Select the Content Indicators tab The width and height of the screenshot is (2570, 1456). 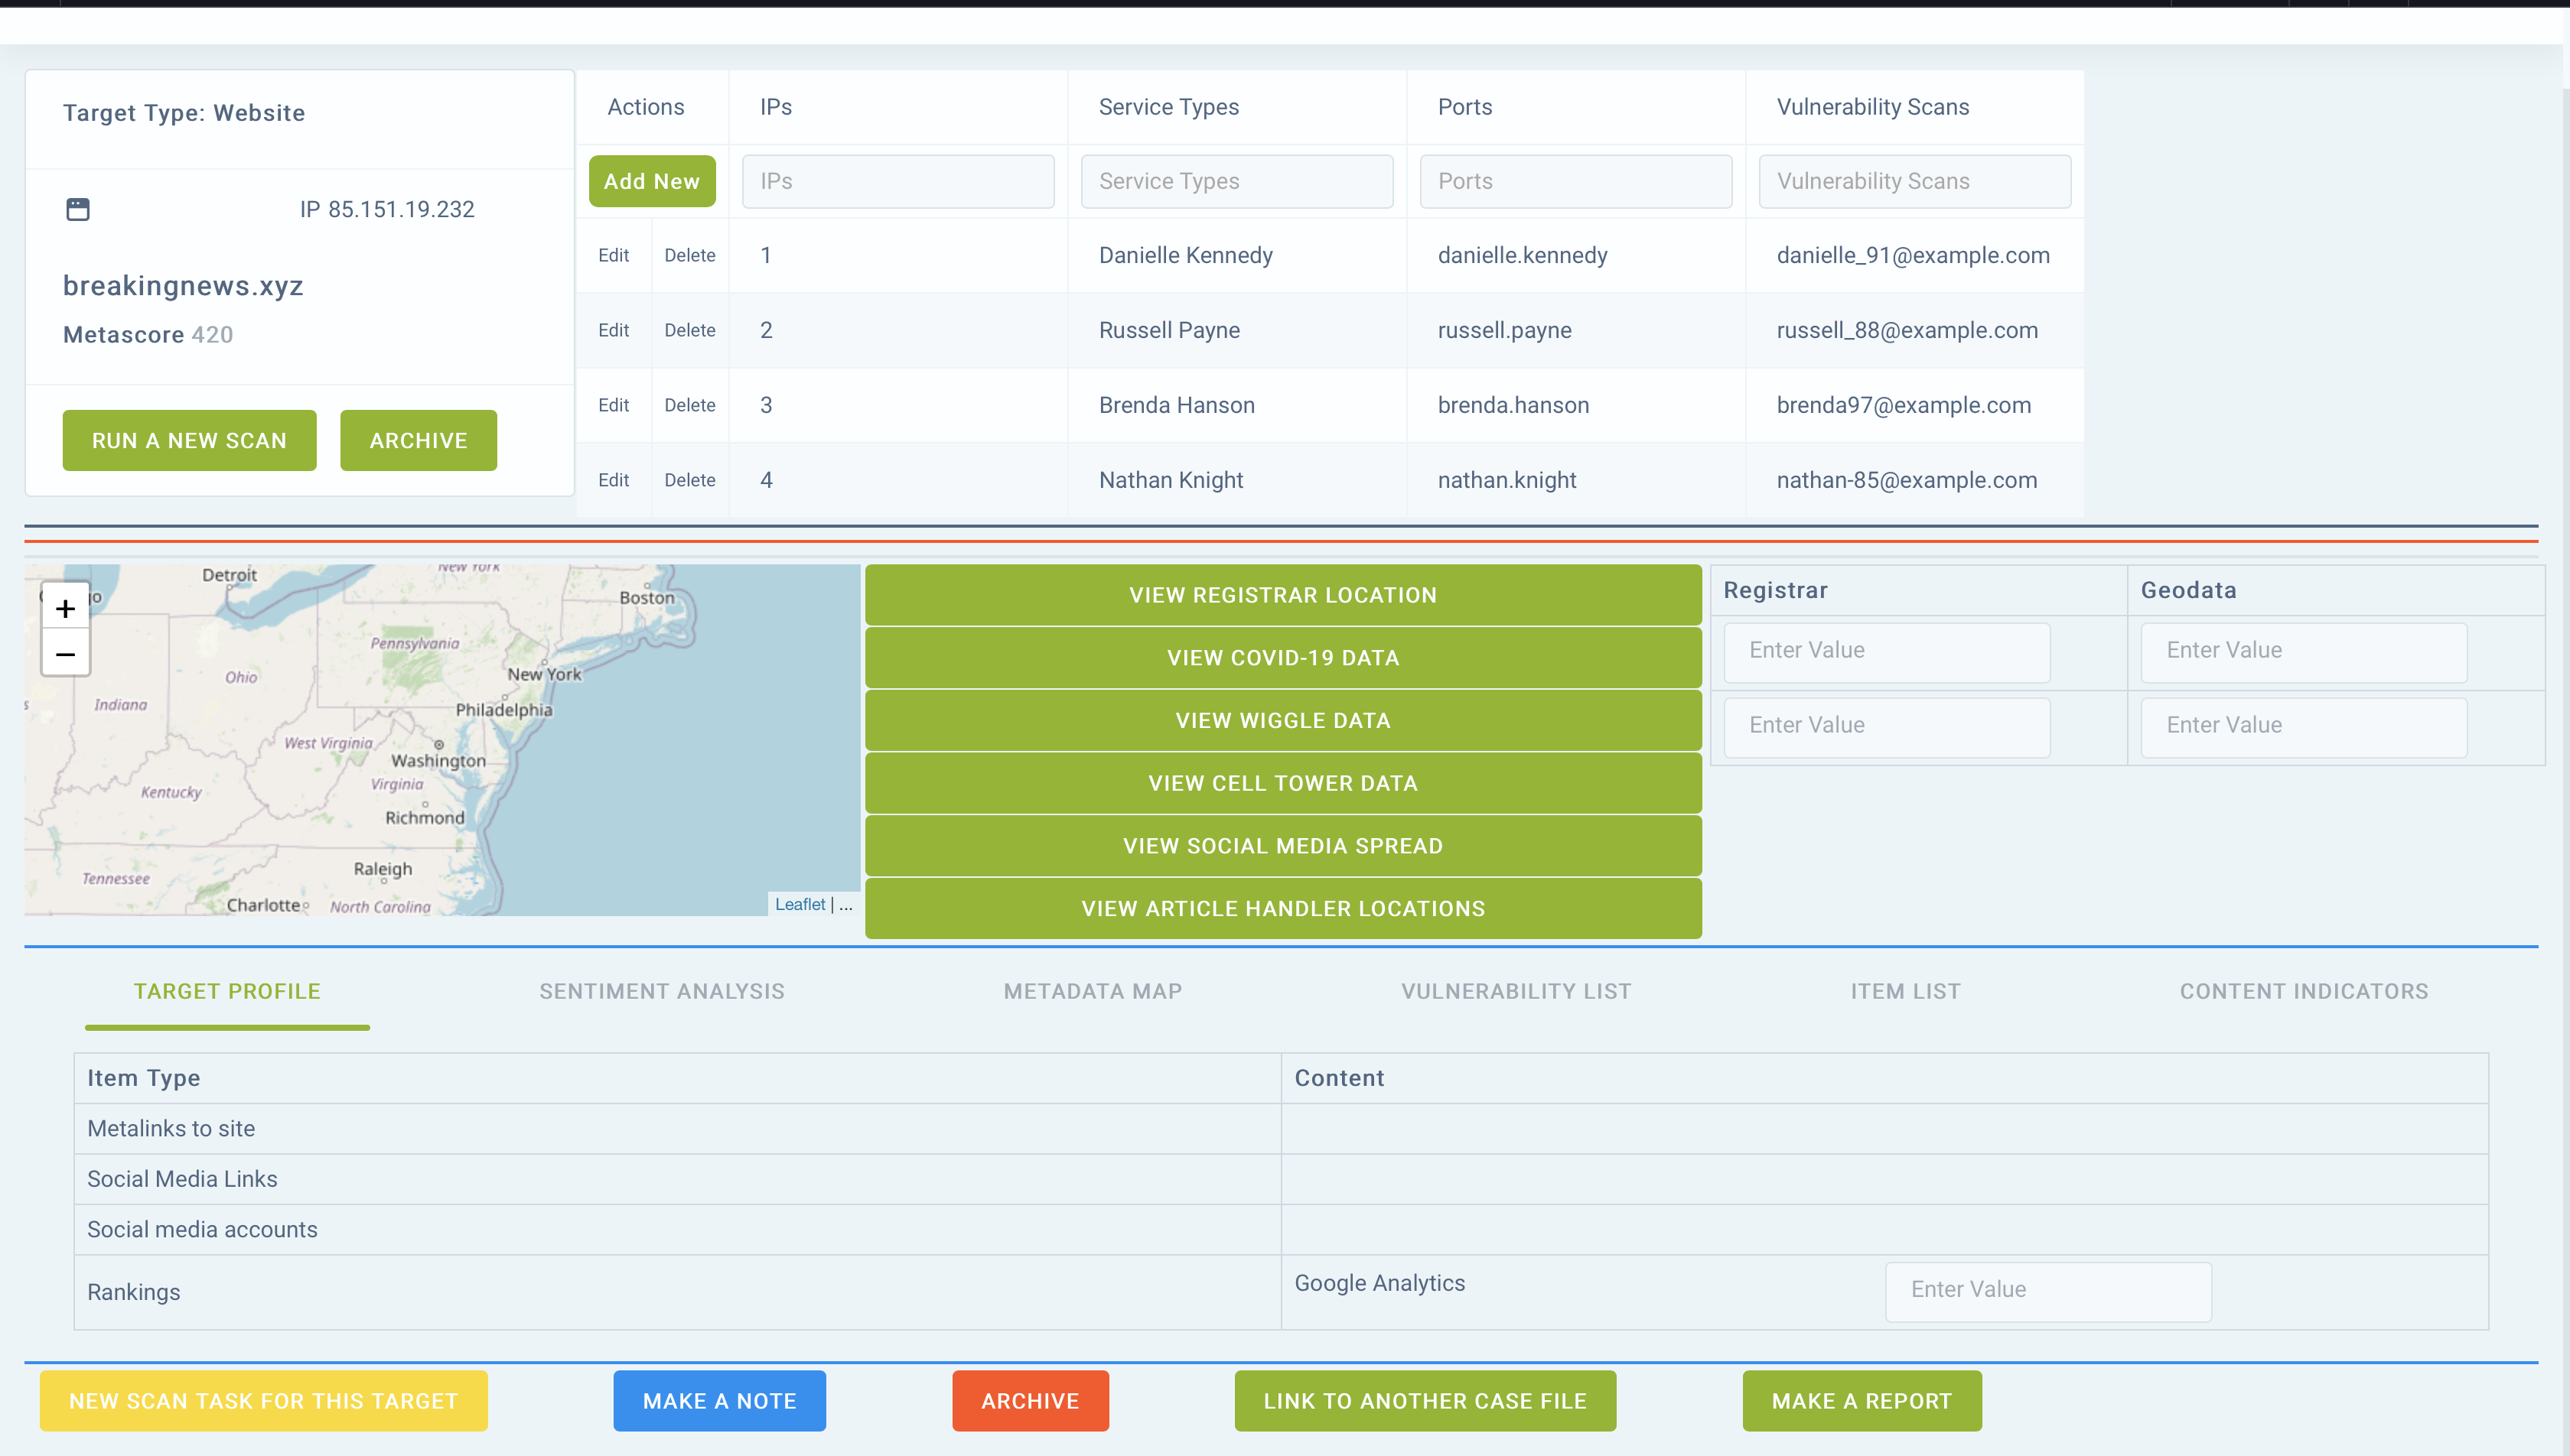click(2303, 991)
